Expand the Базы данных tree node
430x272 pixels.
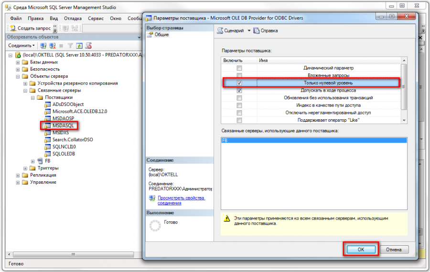point(18,62)
